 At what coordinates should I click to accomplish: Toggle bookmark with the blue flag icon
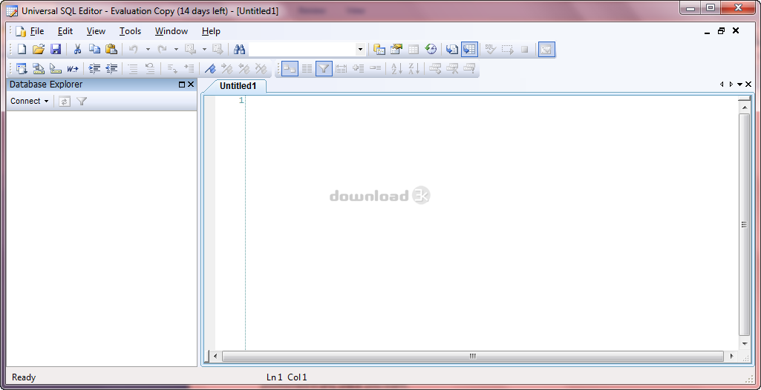[x=209, y=69]
